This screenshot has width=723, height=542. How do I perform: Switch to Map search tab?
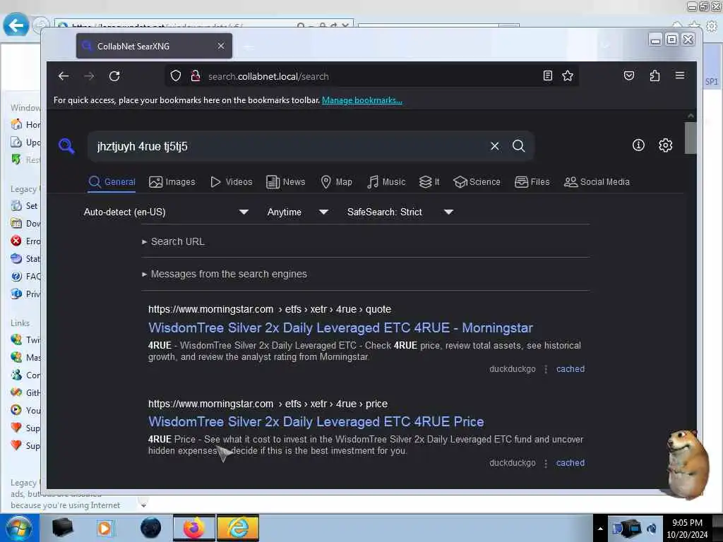click(337, 182)
